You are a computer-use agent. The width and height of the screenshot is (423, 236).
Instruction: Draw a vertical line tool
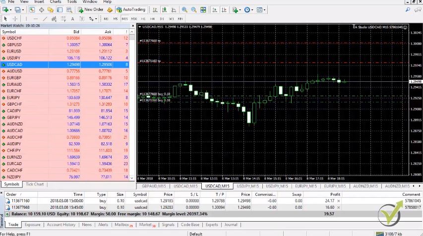click(x=26, y=19)
